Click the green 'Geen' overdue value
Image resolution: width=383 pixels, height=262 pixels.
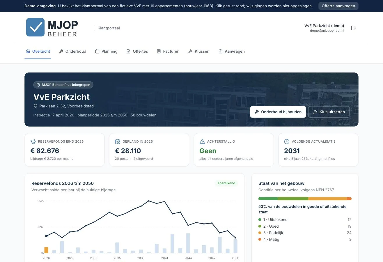pyautogui.click(x=208, y=151)
